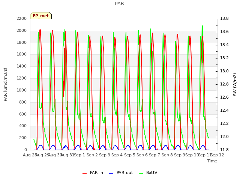Click the 200 left axis value
240x180 pixels.
(x=23, y=138)
